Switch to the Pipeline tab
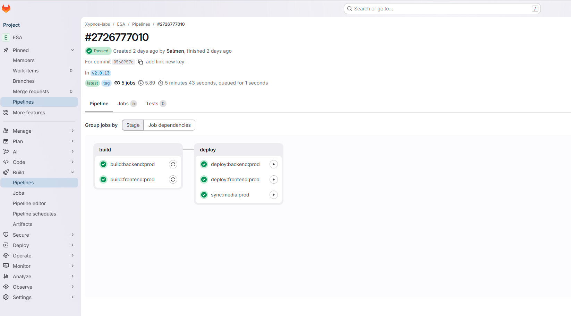Image resolution: width=571 pixels, height=316 pixels. (99, 104)
